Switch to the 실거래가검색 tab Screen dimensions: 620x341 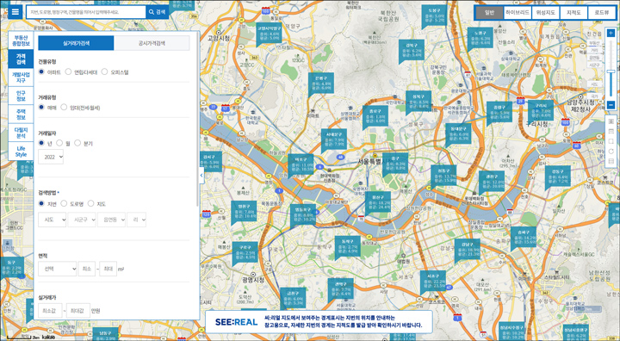77,43
